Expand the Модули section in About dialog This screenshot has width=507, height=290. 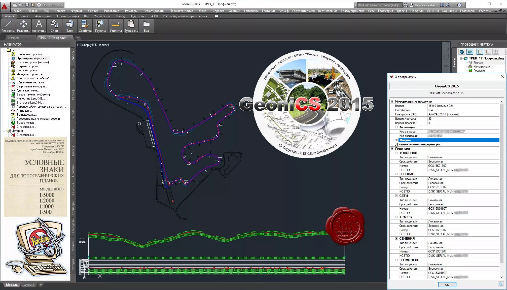(396, 140)
